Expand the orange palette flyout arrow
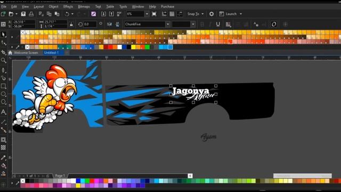 point(12,37)
